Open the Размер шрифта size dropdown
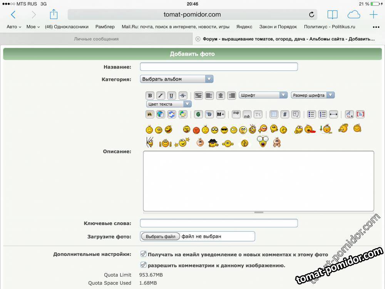 (313, 95)
